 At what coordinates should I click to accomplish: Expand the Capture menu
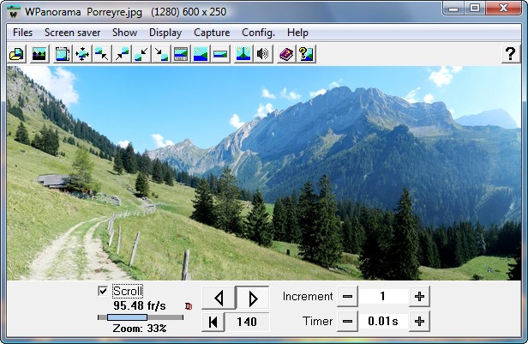click(x=212, y=33)
